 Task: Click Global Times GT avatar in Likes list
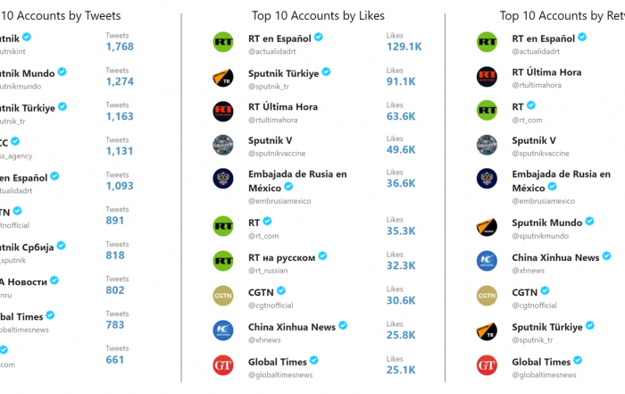223,365
